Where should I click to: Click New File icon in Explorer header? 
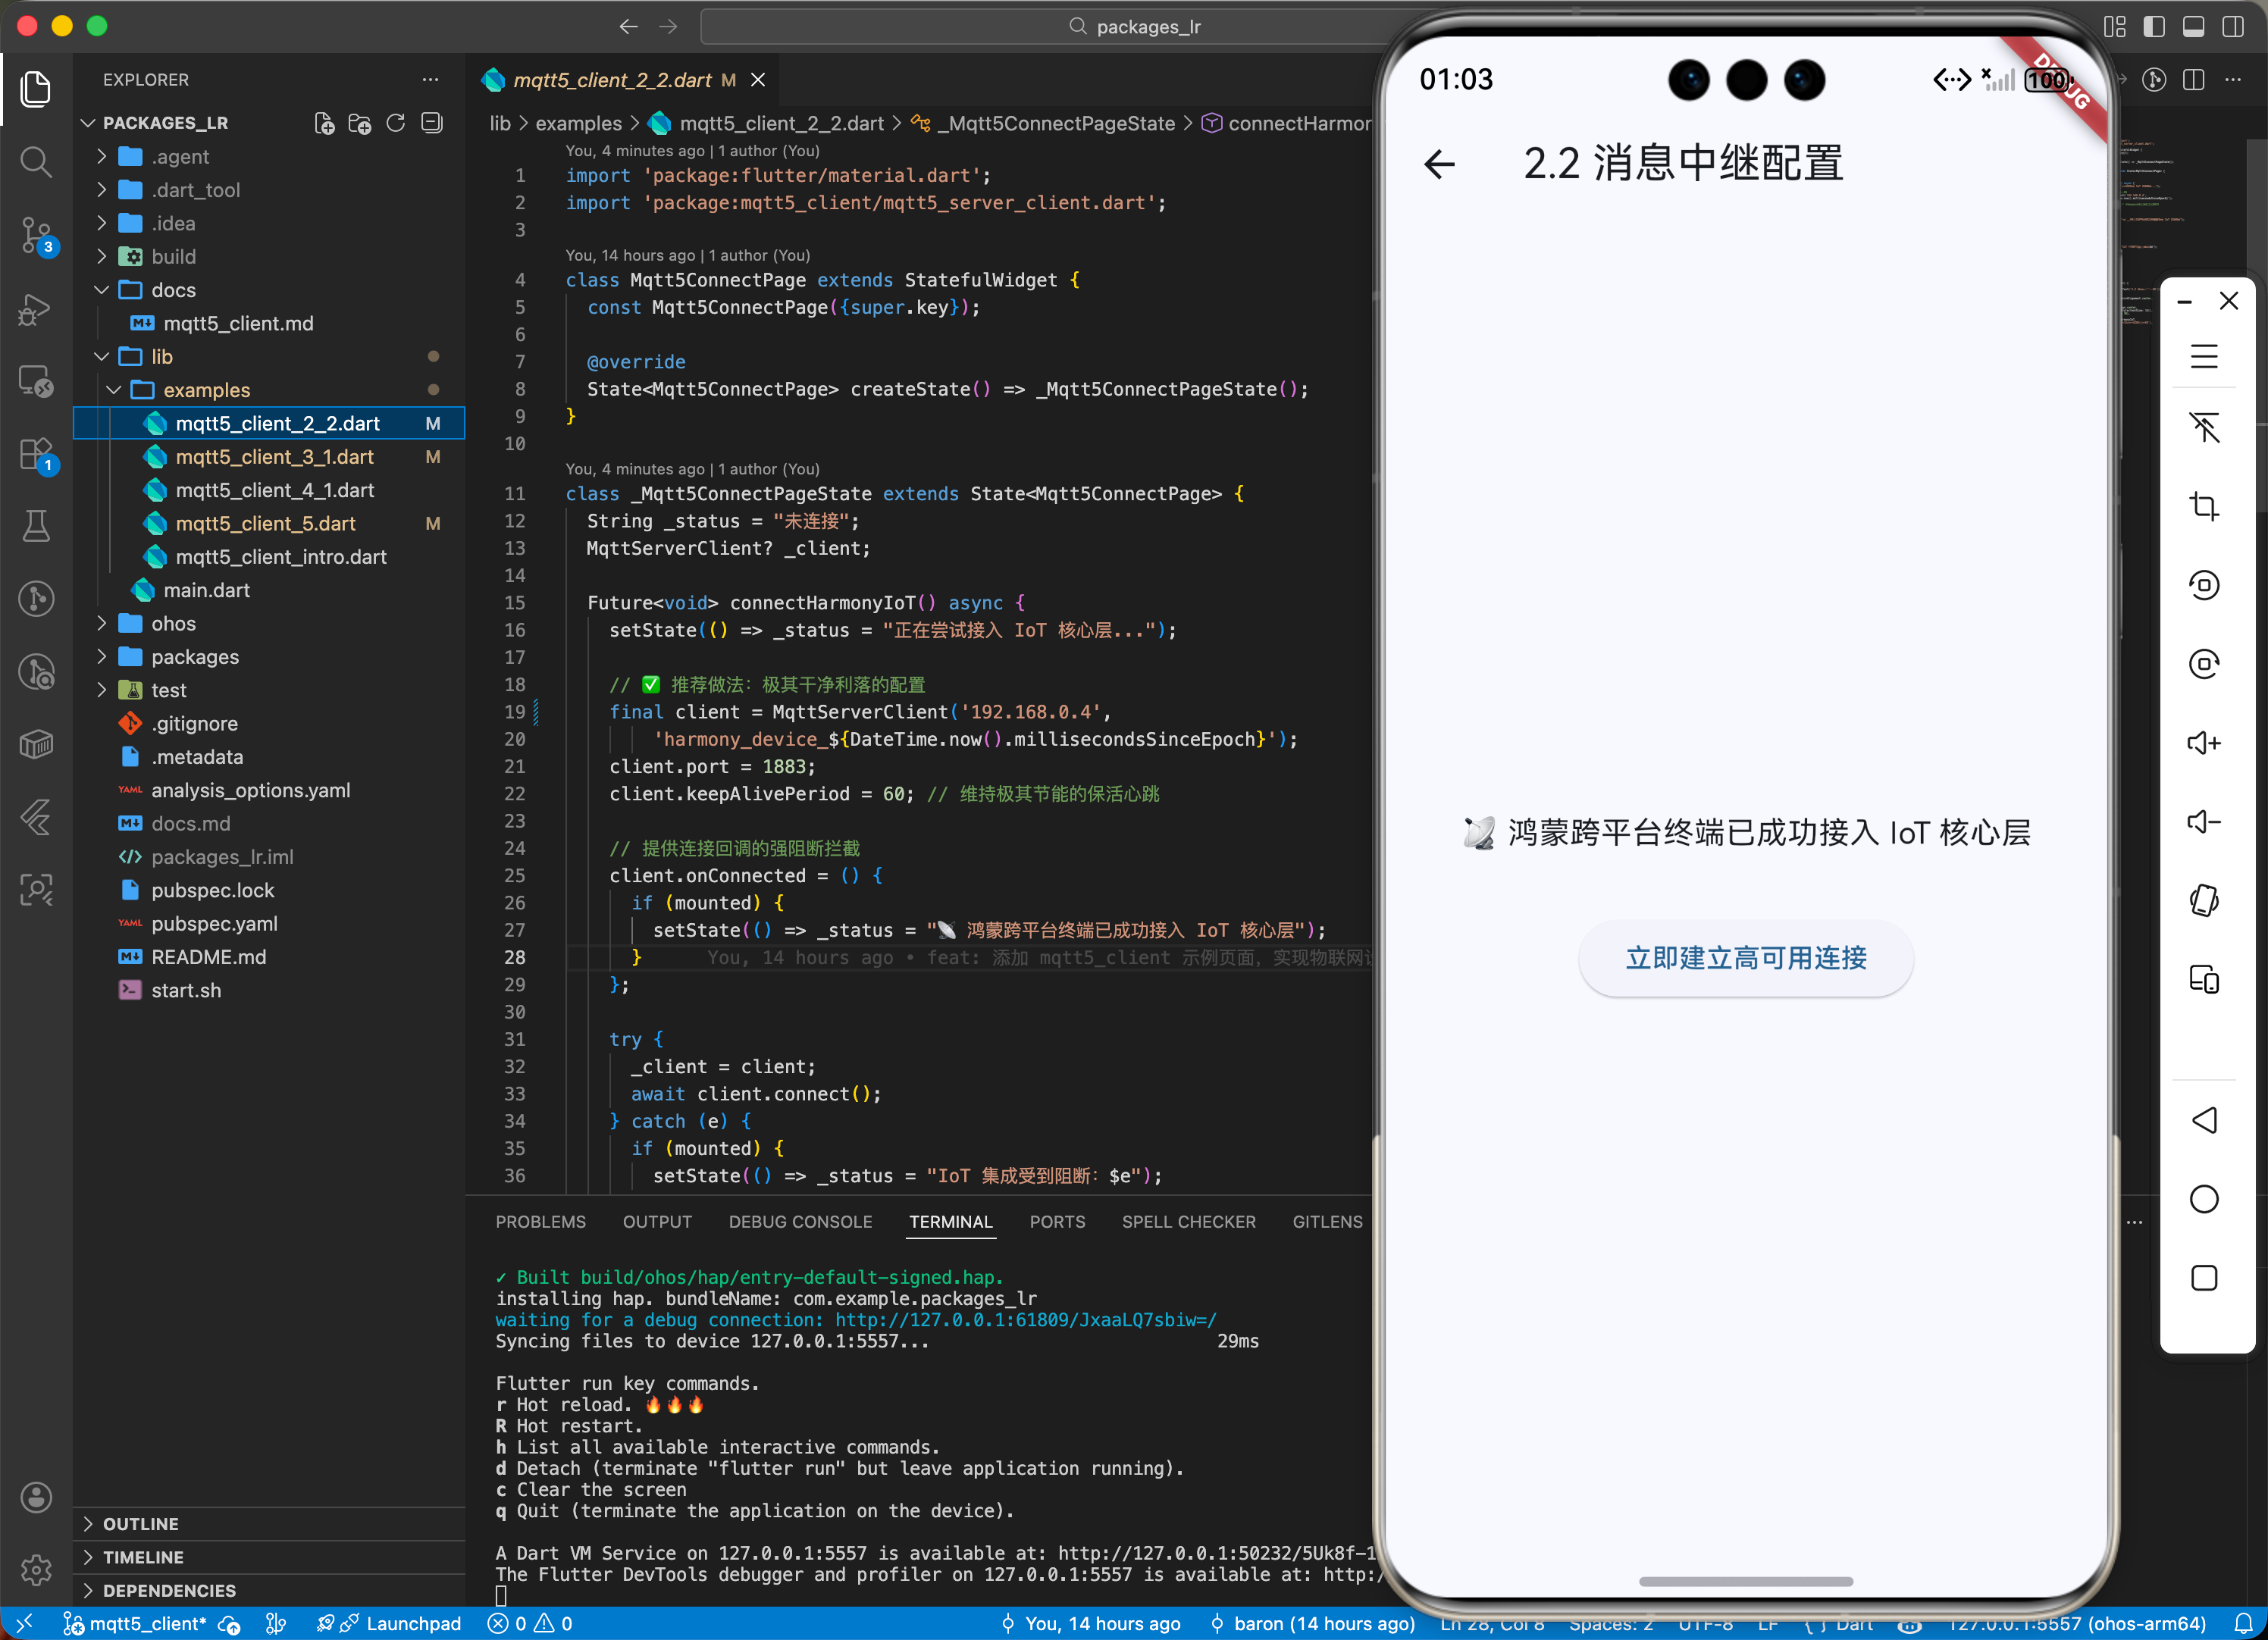324,123
